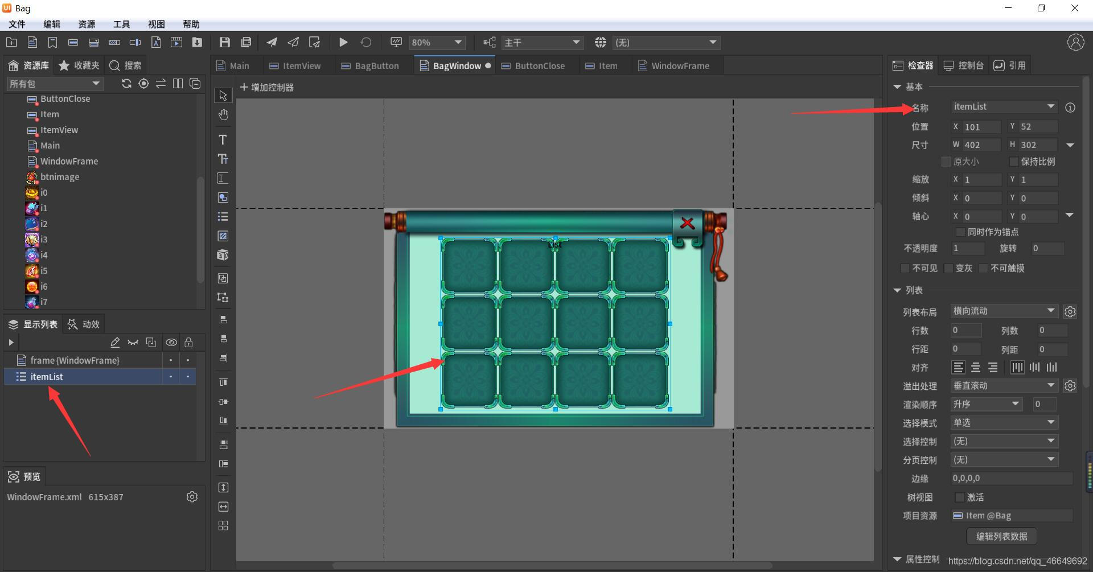Open the 资源 menu
1093x572 pixels.
pyautogui.click(x=87, y=24)
